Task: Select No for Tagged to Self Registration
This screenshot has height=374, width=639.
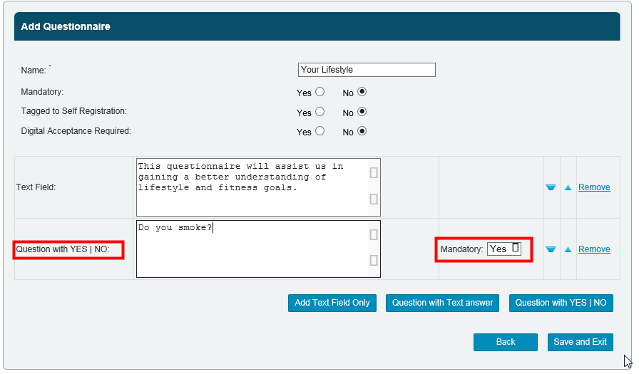Action: [362, 112]
